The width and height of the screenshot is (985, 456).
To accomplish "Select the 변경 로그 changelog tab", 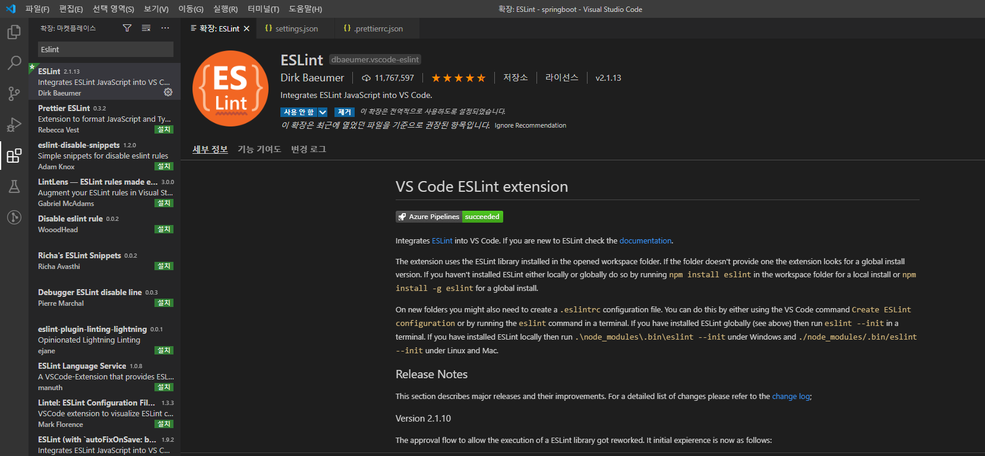I will (308, 149).
